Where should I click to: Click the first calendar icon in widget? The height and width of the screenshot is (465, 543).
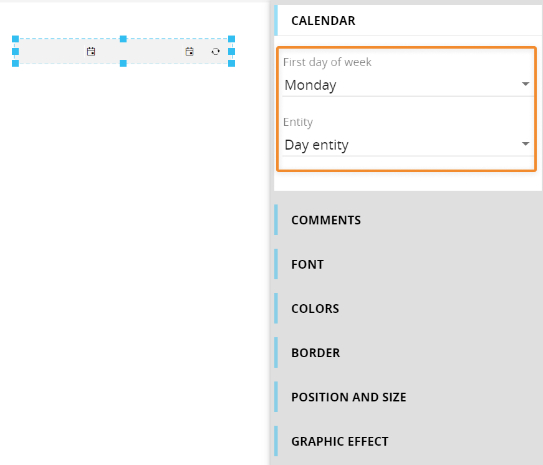(x=91, y=52)
